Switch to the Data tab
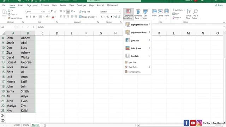The height and width of the screenshot is (127, 226). click(x=54, y=5)
